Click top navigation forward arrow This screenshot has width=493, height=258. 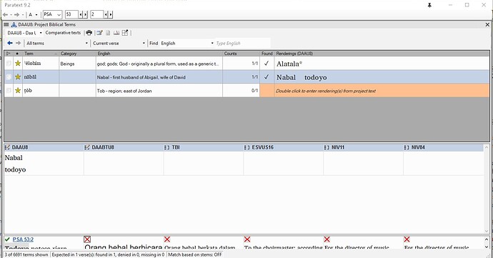click(x=16, y=14)
